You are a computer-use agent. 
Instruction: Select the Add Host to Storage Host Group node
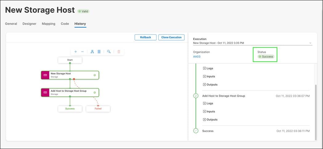pos(70,92)
